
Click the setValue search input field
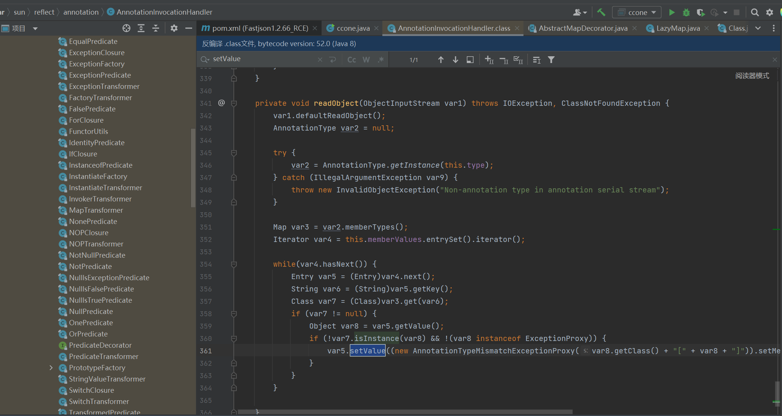263,59
